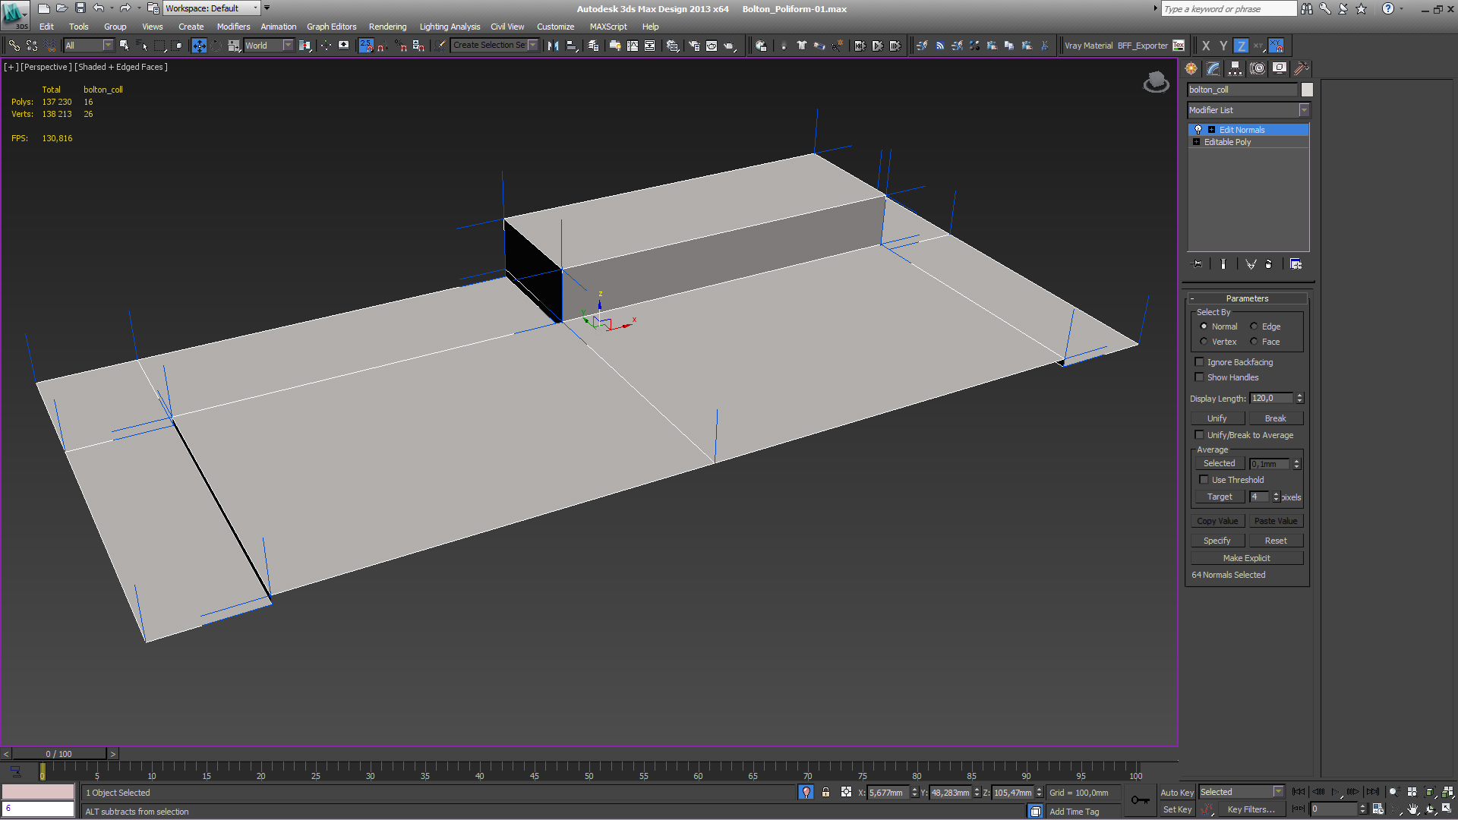The height and width of the screenshot is (820, 1458).
Task: Click the Reset button in Parameters panel
Action: point(1276,541)
